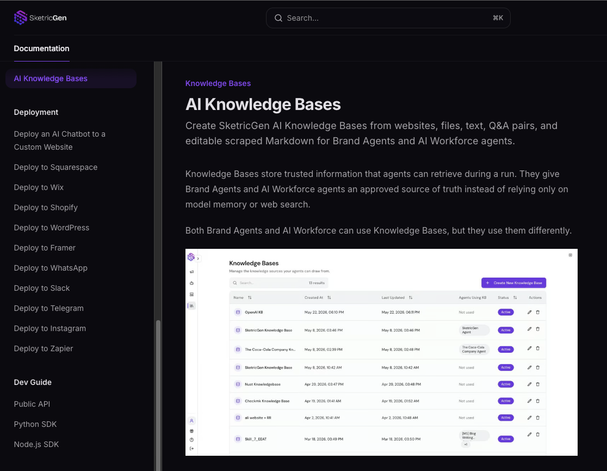Click Create New Knowledge Base in the screenshot

(513, 283)
